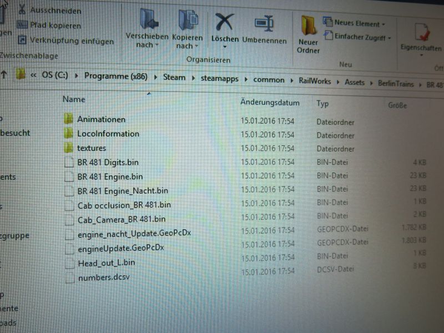The height and width of the screenshot is (333, 444).
Task: Expand the chevron after Steam breadcrumb
Action: click(x=193, y=78)
